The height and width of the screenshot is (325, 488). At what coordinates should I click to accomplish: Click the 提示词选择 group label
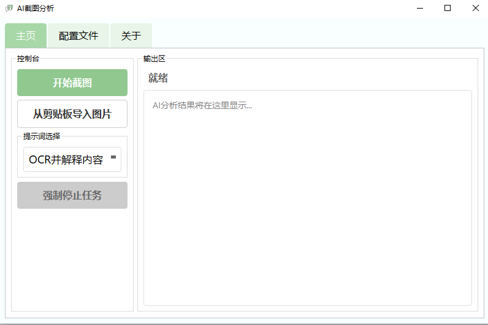tap(42, 136)
